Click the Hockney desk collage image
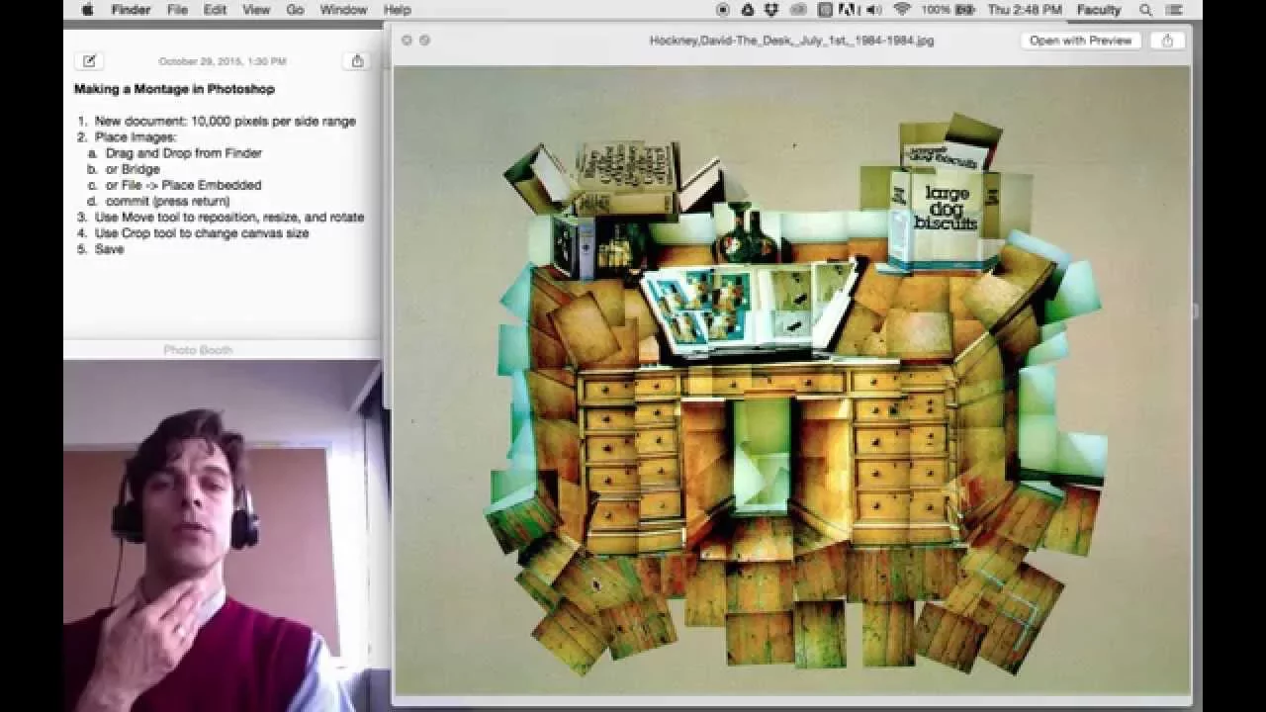Screen dimensions: 1266x712 (x=791, y=382)
